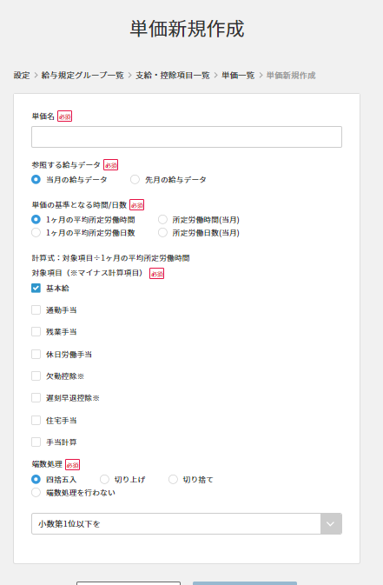Image resolution: width=383 pixels, height=585 pixels.
Task: Check the 通勤手当 checkbox
Action: click(x=36, y=310)
